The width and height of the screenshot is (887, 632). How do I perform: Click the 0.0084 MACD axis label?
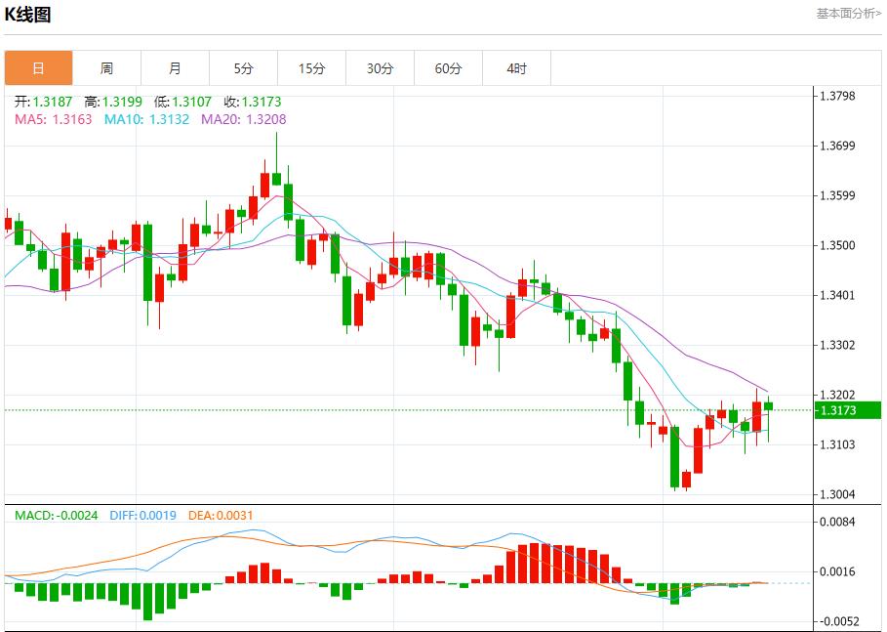pos(837,522)
